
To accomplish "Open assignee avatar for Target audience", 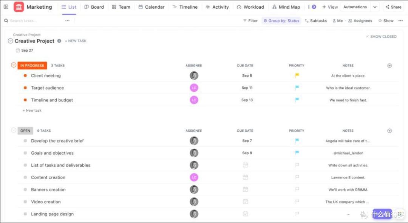I will (194, 88).
